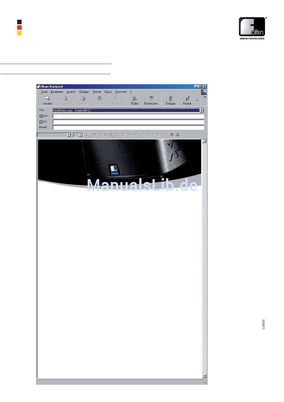This screenshot has width=284, height=402.
Task: Increase the text indent
Action: [135, 135]
